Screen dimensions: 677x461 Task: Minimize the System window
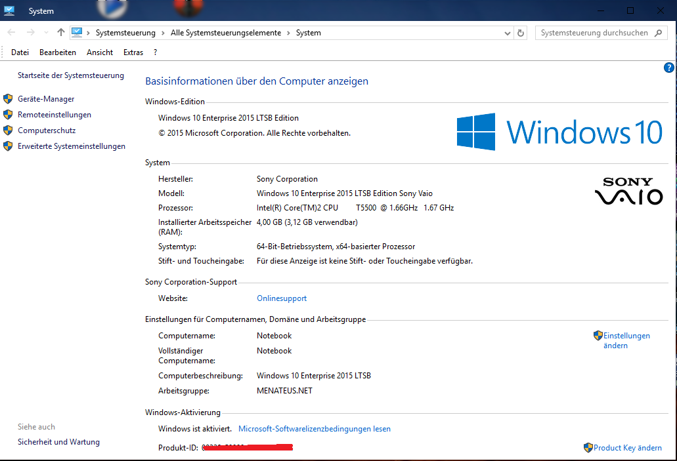[x=601, y=10]
